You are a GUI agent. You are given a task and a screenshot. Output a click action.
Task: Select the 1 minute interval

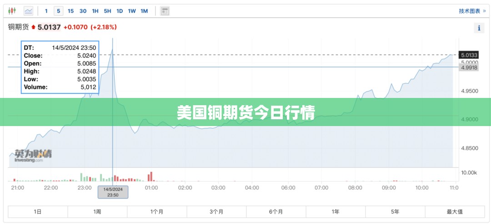(46, 11)
